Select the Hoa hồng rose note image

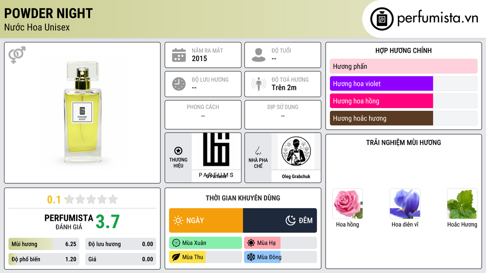click(x=347, y=204)
